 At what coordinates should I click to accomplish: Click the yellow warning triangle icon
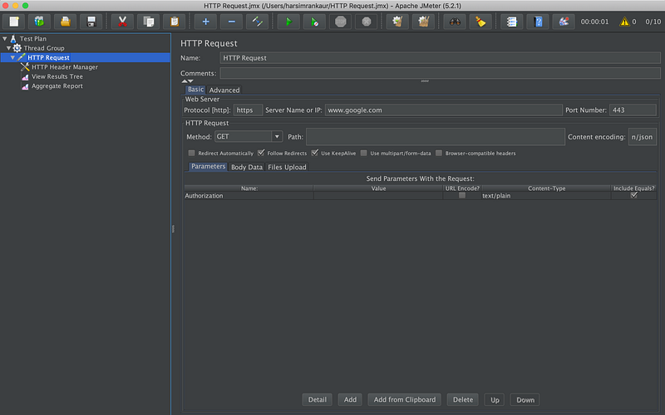click(x=624, y=22)
